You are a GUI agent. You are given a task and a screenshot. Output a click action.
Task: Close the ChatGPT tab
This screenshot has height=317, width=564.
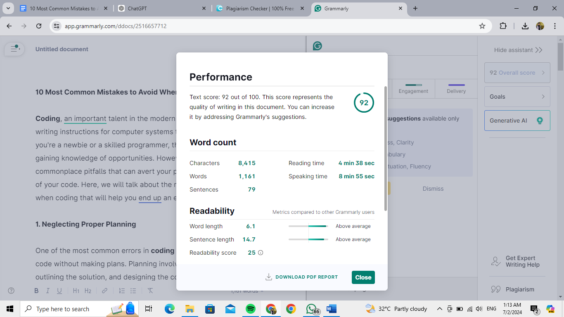click(x=204, y=8)
